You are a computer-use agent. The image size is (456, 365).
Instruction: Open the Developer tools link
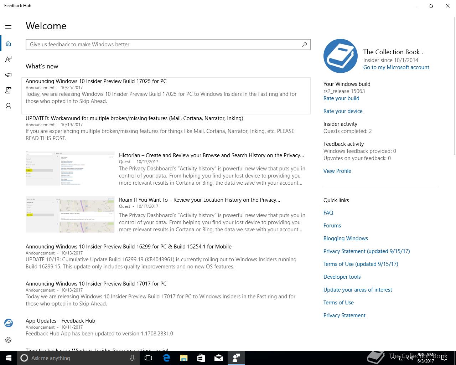click(x=342, y=277)
